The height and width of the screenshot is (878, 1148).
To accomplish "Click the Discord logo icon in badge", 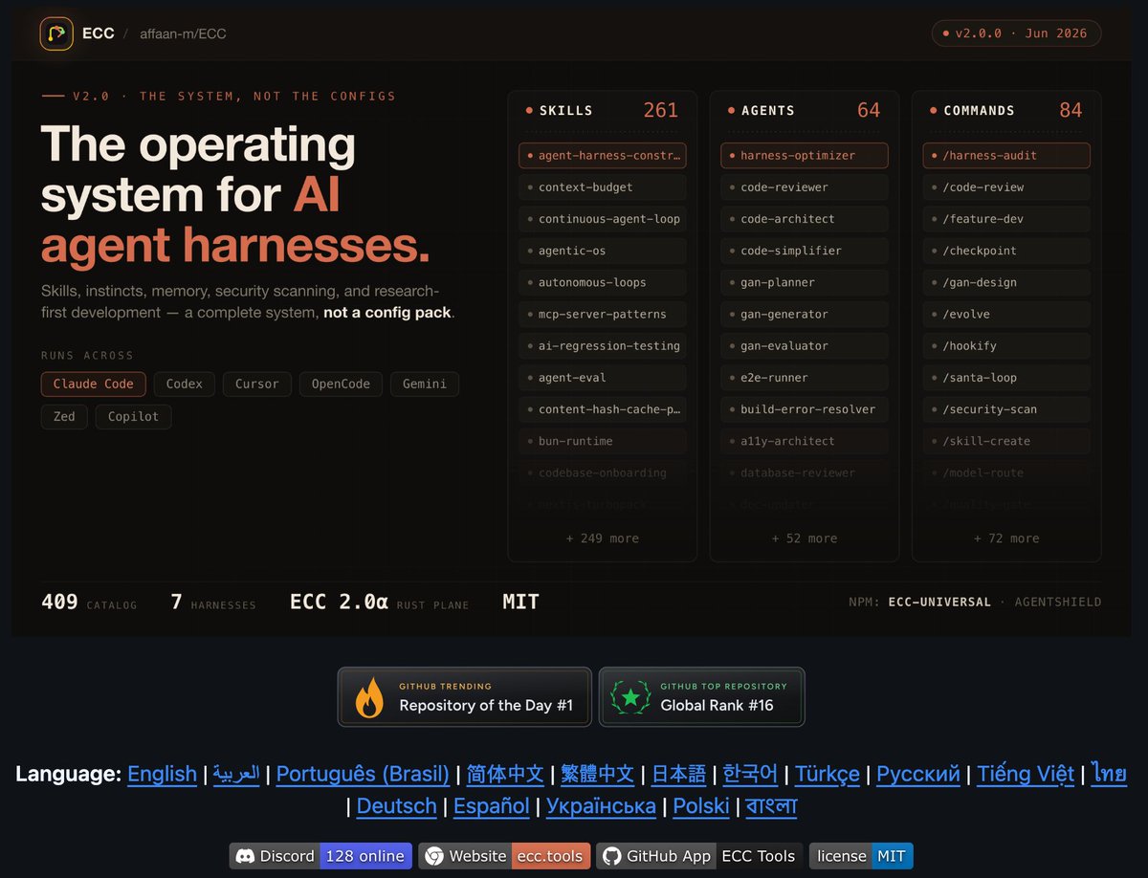I will point(245,856).
